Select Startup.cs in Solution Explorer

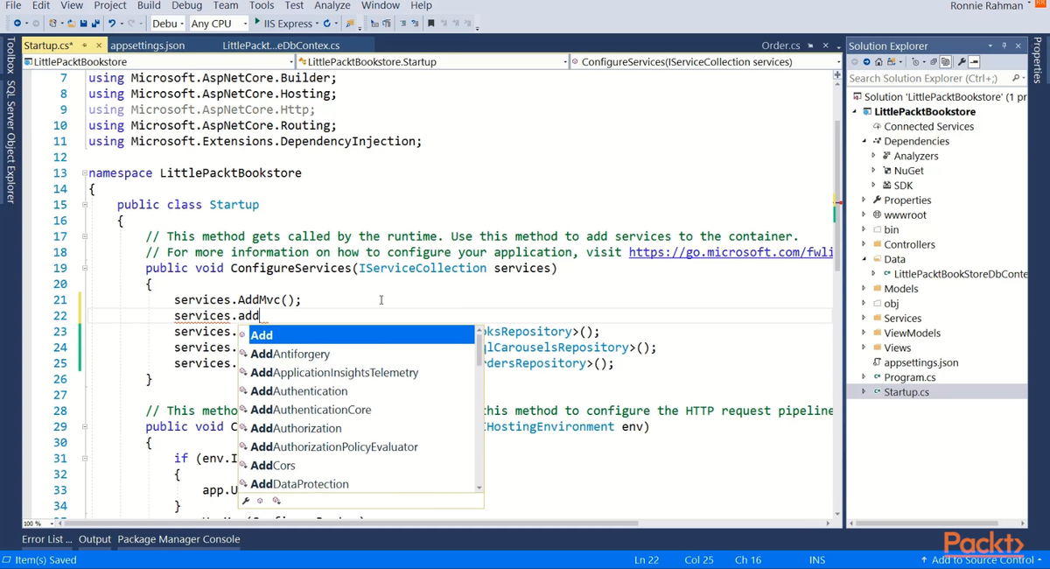906,392
